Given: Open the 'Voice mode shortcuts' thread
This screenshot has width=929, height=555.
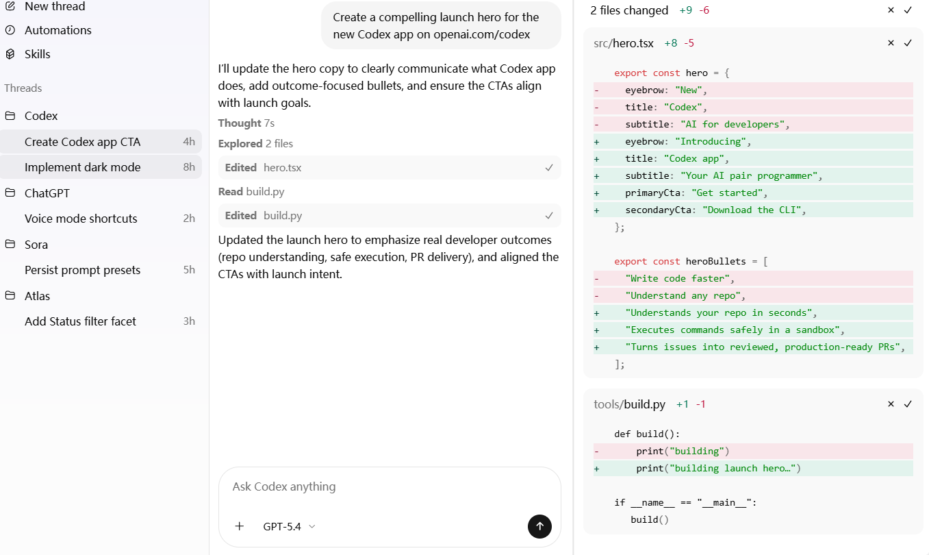Looking at the screenshot, I should point(101,219).
